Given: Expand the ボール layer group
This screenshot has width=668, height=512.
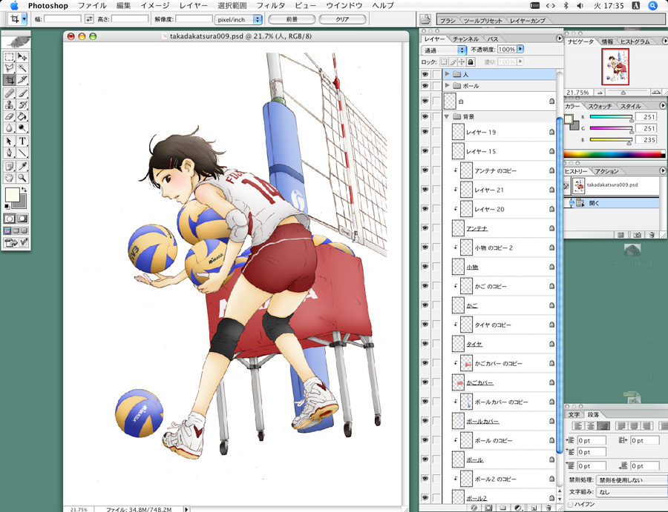Looking at the screenshot, I should [x=447, y=85].
